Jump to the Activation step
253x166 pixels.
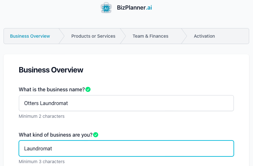(x=204, y=36)
